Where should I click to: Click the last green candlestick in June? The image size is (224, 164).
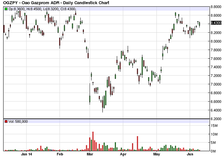[199, 24]
